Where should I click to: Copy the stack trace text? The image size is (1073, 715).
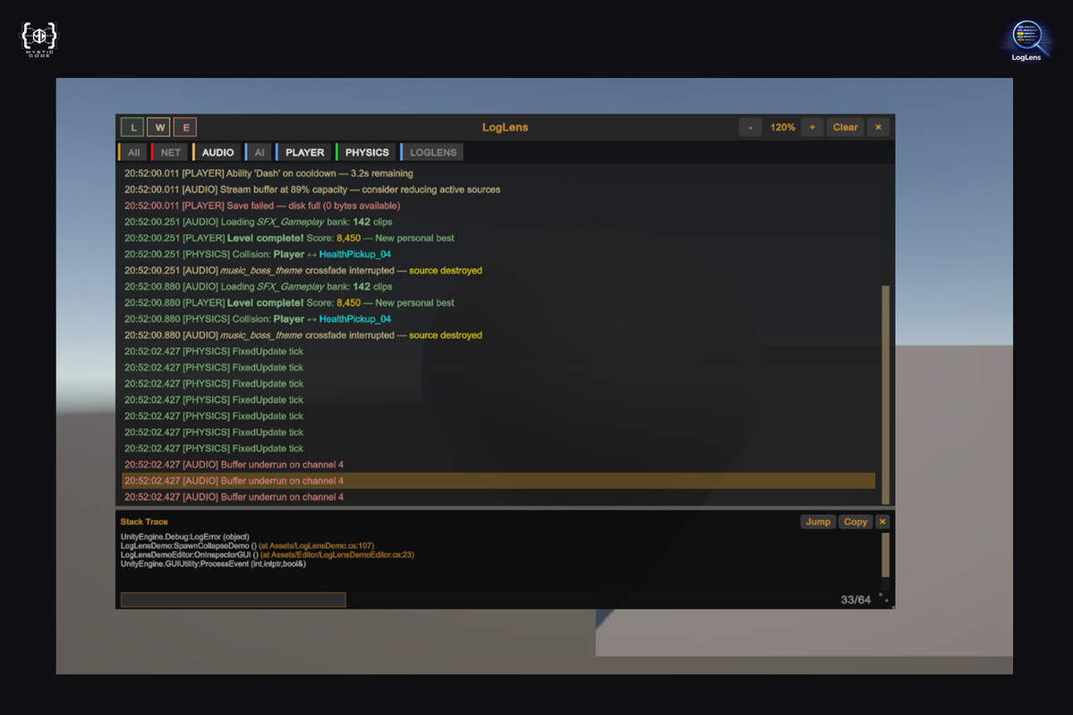[x=856, y=522]
